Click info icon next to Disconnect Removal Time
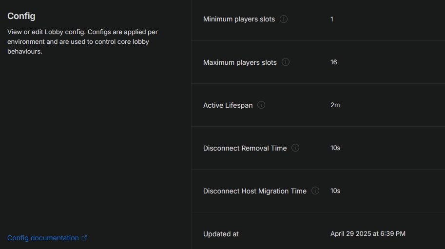The image size is (445, 249). click(x=295, y=148)
